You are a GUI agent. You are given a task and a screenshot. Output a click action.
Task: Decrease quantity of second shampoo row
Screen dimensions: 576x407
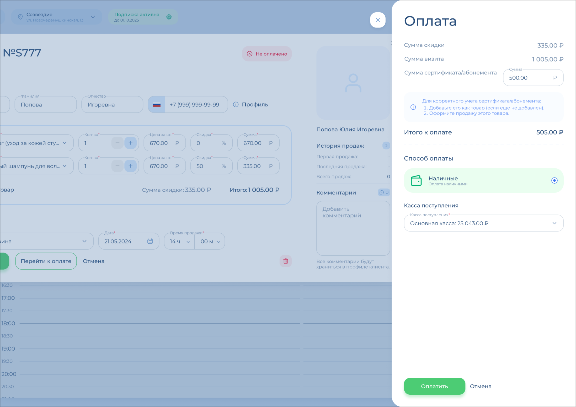[x=117, y=166]
